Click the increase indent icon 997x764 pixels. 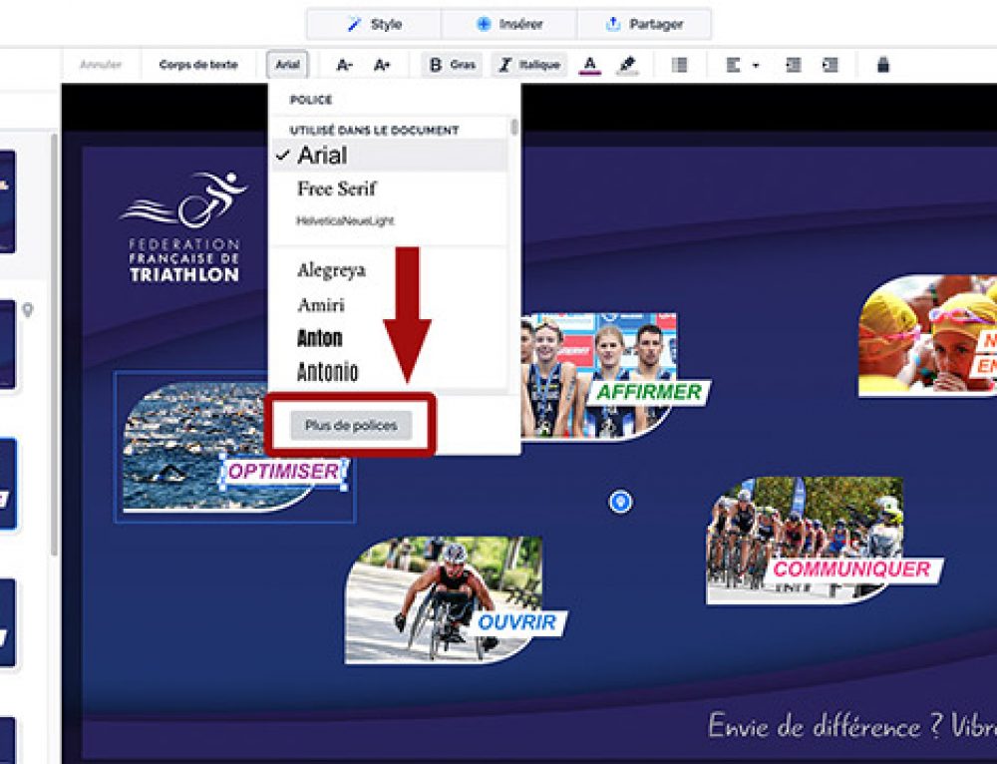click(830, 65)
